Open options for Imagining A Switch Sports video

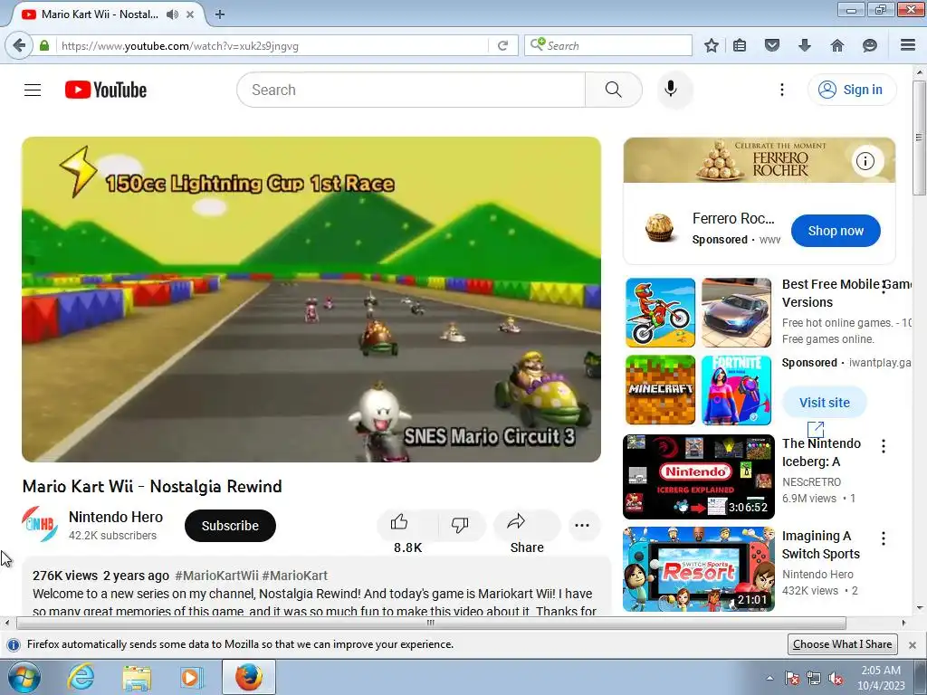(884, 538)
